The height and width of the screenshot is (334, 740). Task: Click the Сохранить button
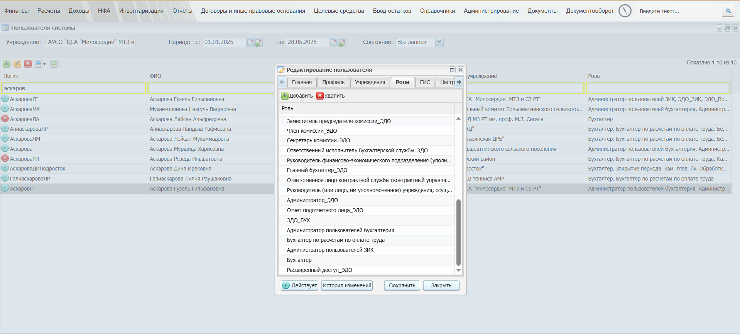tap(402, 285)
